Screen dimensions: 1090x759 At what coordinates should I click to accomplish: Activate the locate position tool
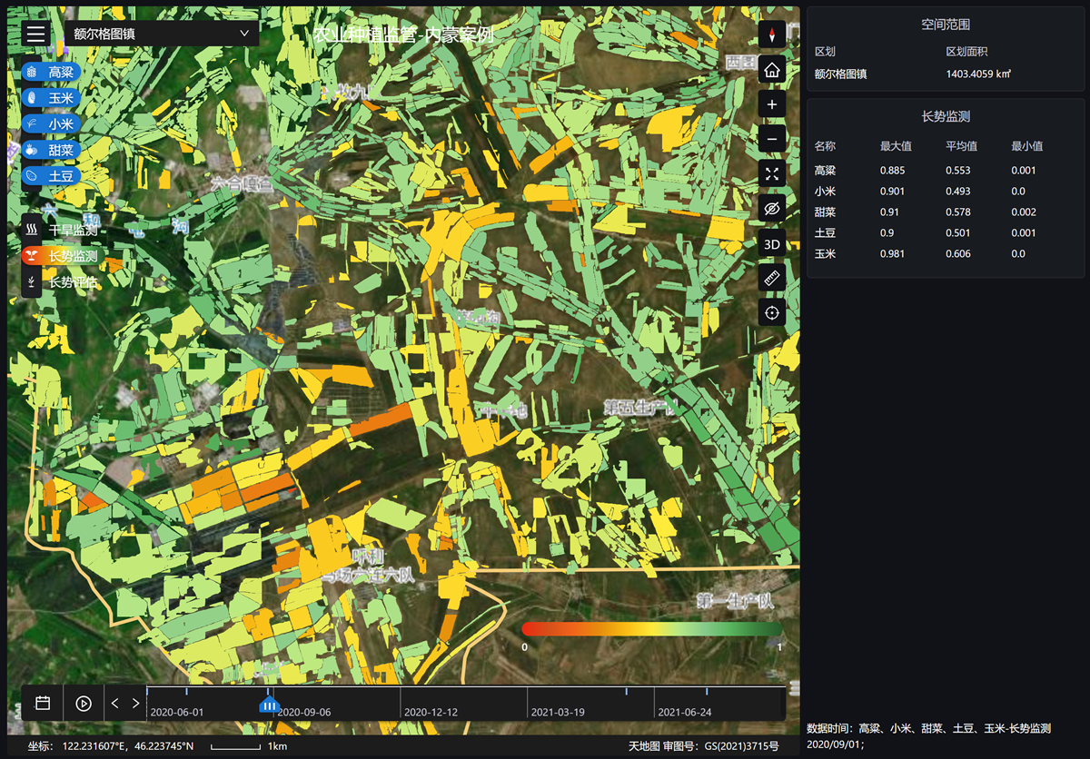point(772,313)
